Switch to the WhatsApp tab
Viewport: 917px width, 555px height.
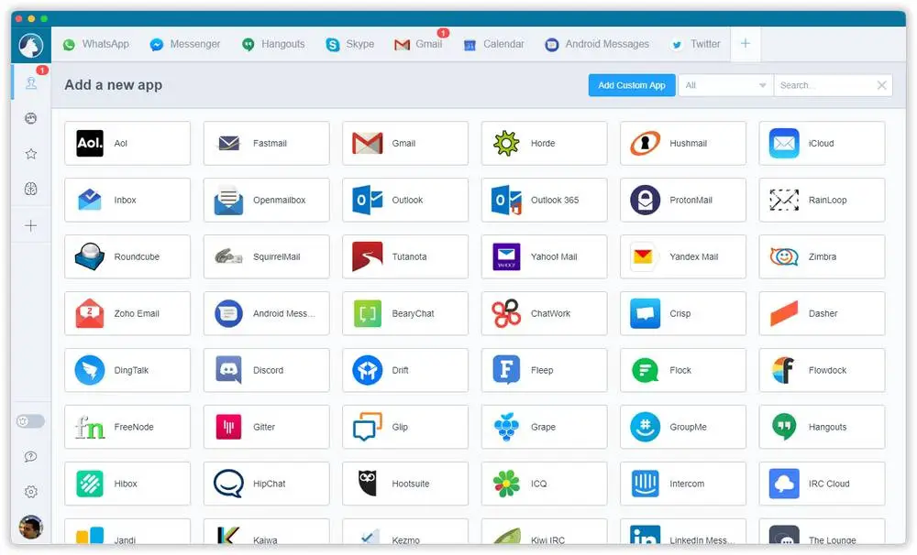96,44
